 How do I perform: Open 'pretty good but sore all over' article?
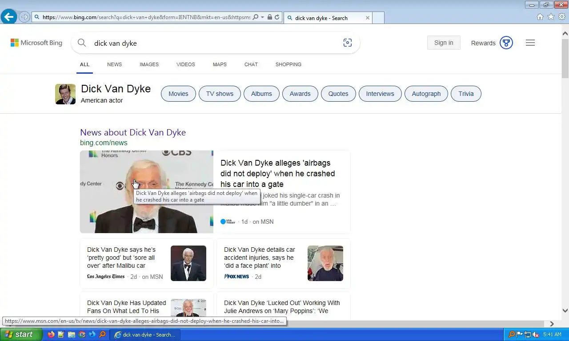121,258
